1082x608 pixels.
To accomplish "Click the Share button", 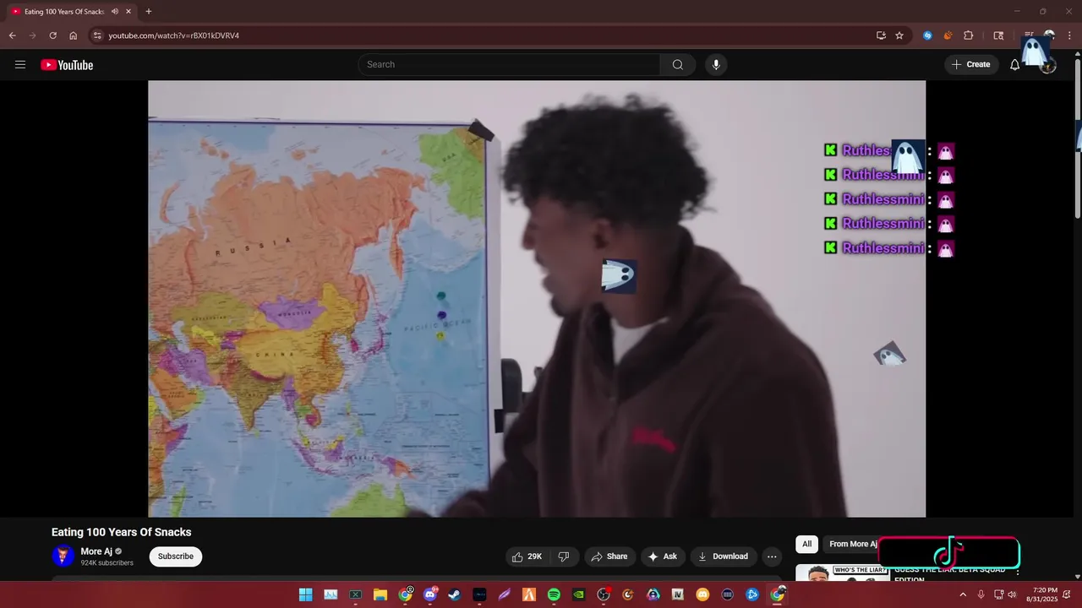I will pos(609,556).
